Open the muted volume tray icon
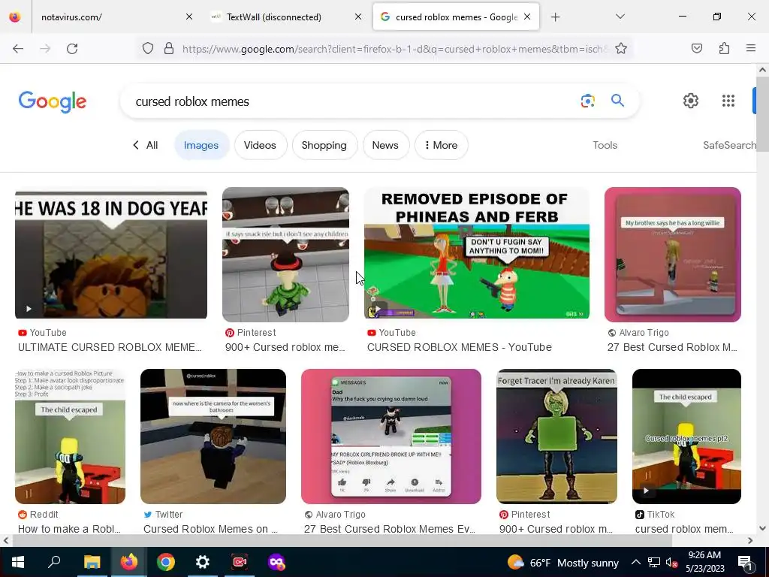 (672, 563)
